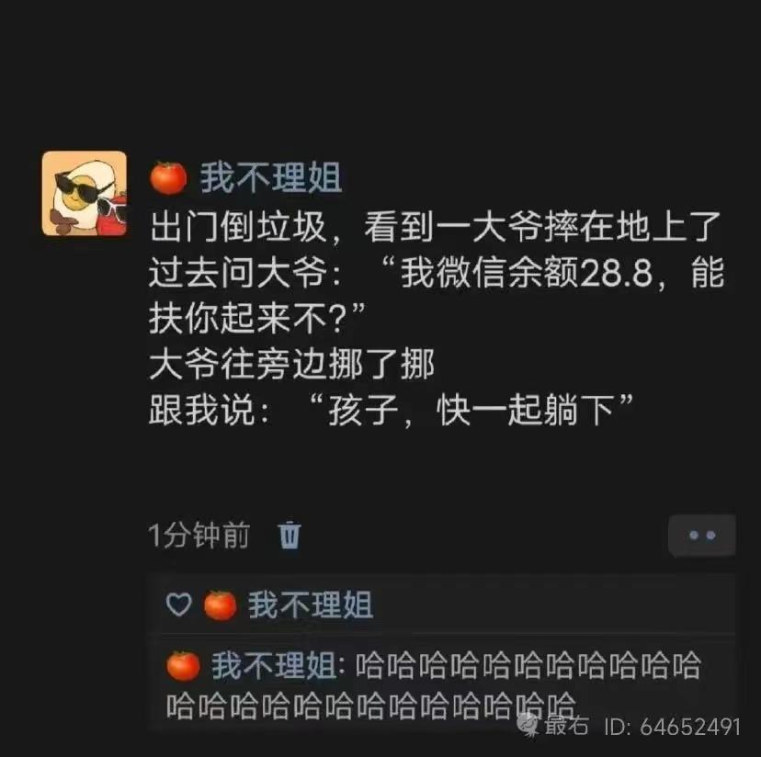Open the egg avatar profile picture
The width and height of the screenshot is (761, 757).
pyautogui.click(x=85, y=194)
